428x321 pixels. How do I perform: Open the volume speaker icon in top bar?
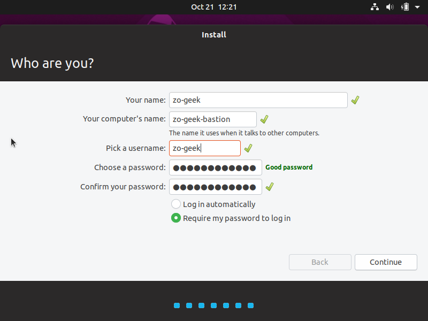[x=389, y=7]
